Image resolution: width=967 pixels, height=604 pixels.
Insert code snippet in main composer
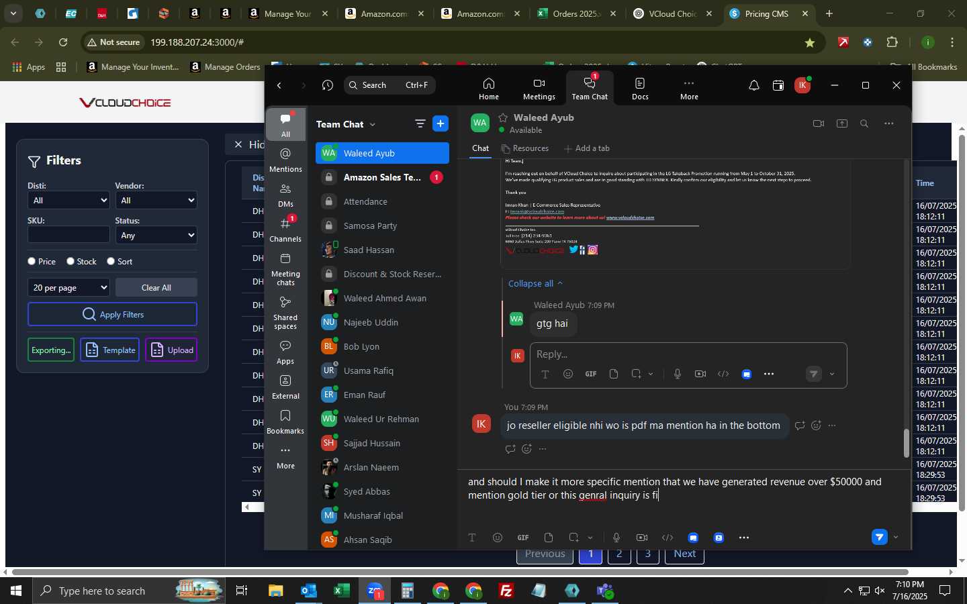pos(667,538)
